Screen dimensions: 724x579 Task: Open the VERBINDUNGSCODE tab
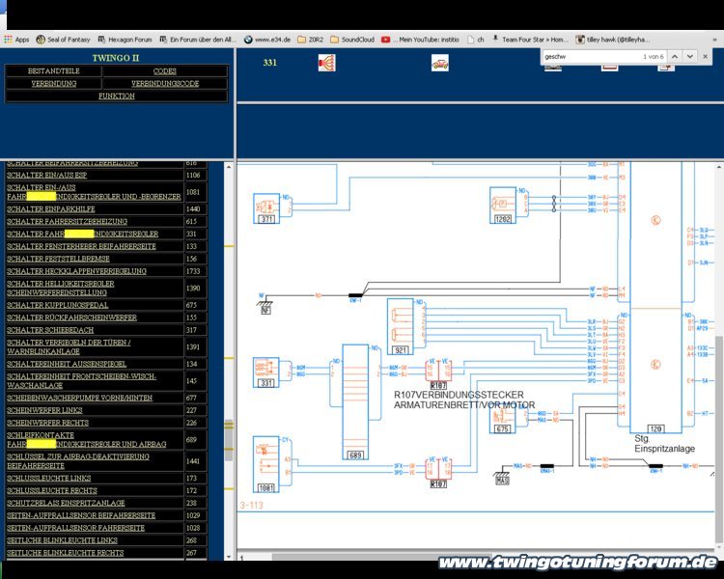(165, 84)
